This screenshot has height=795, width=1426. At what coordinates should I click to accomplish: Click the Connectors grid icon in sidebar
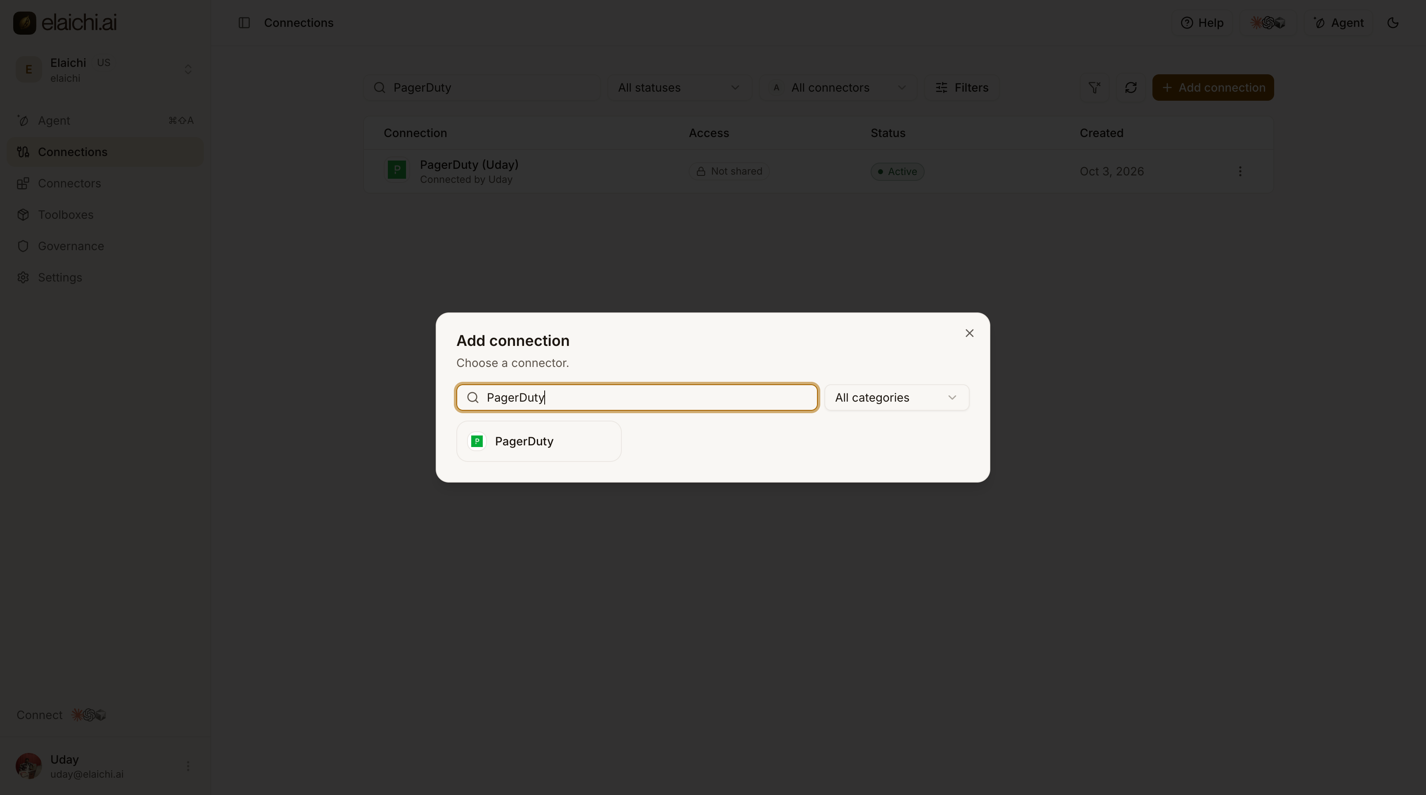tap(23, 183)
